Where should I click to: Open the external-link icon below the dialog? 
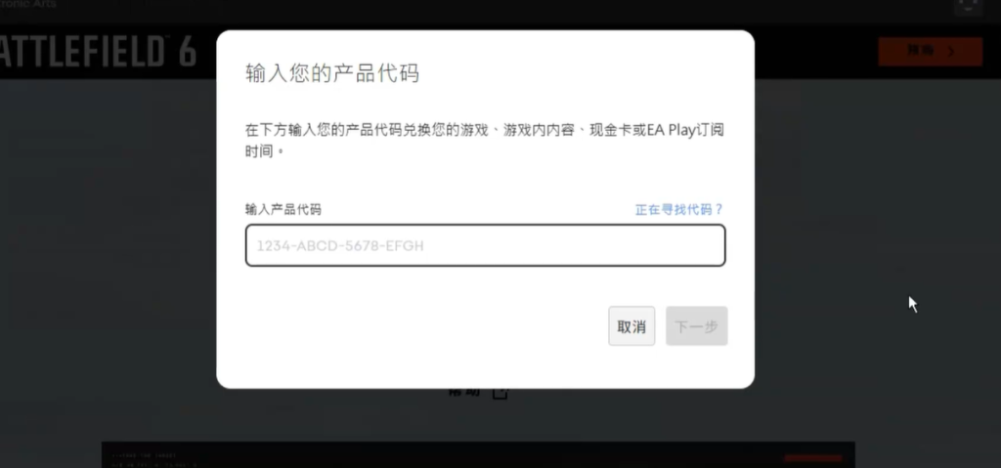coord(500,393)
